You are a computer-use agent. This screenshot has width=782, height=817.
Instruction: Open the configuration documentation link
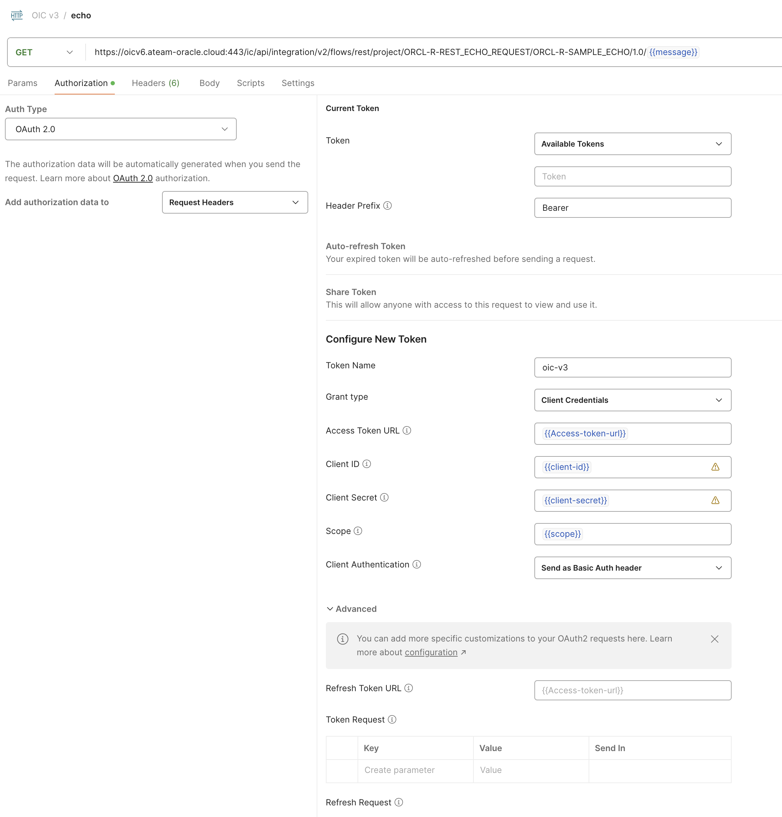coord(431,652)
